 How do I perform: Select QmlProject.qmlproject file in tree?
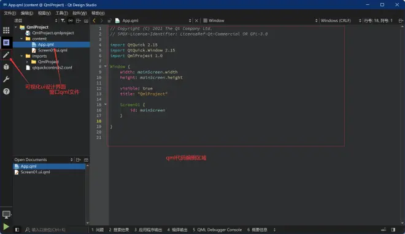coord(53,33)
